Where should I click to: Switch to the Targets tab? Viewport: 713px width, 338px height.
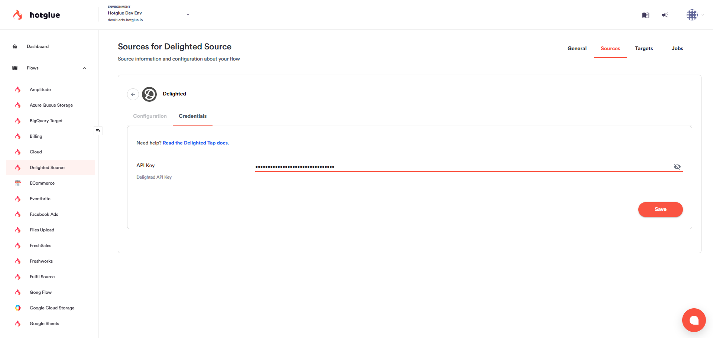coord(644,48)
